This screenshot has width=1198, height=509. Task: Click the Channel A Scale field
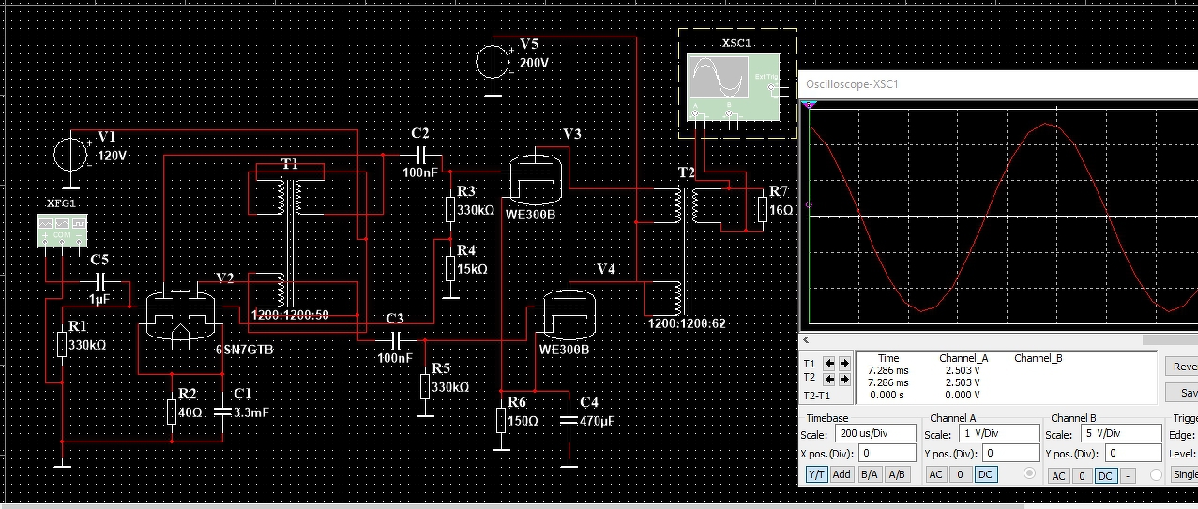(x=998, y=435)
